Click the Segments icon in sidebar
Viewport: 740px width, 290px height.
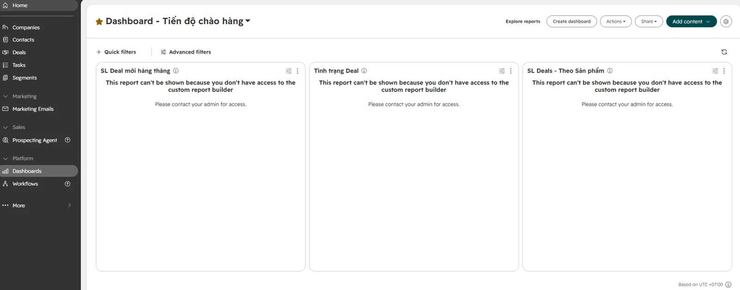coord(6,78)
